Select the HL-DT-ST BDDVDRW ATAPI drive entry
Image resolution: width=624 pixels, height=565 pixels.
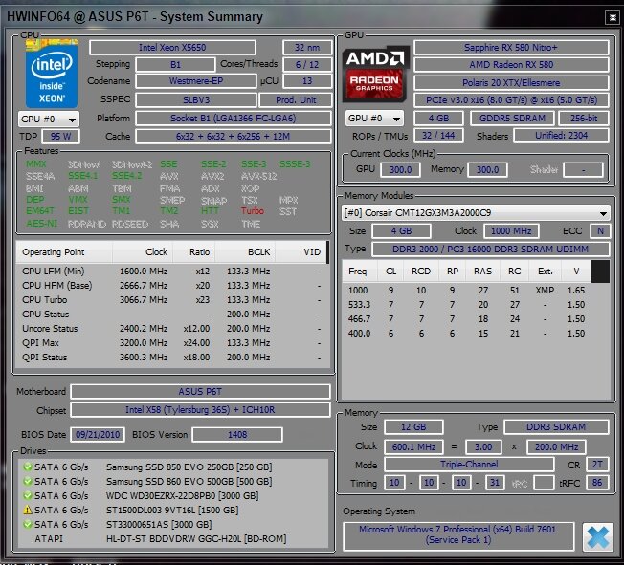pyautogui.click(x=172, y=538)
